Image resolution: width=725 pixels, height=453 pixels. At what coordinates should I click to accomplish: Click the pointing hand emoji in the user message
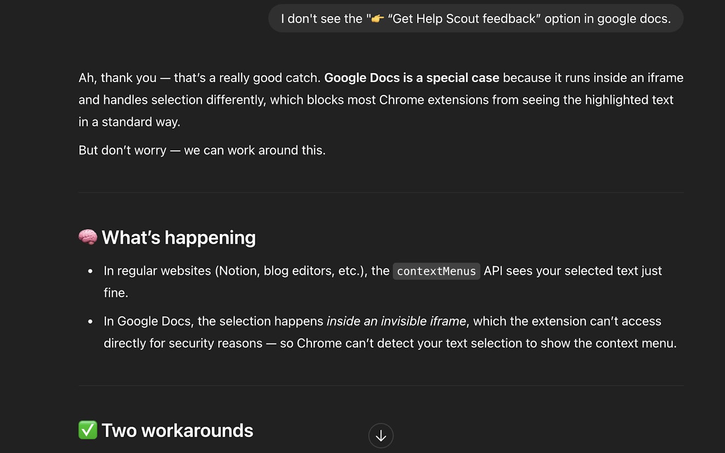click(x=378, y=19)
